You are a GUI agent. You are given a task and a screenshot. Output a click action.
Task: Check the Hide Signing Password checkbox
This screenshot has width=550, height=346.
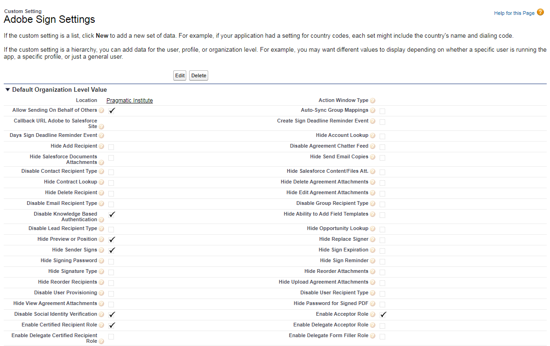(x=111, y=261)
